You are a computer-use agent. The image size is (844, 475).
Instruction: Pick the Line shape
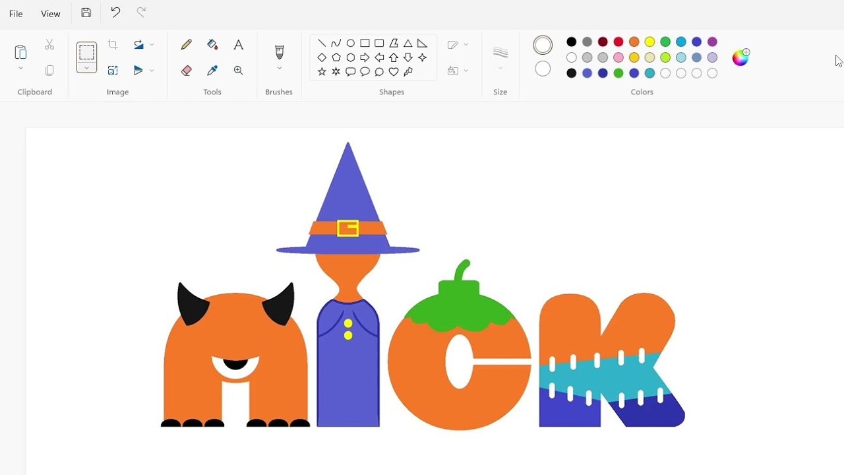coord(322,44)
